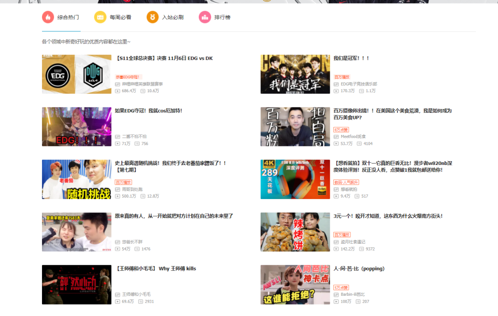
Task: Click the 随机挑战 video thumbnail
Action: coord(77,179)
